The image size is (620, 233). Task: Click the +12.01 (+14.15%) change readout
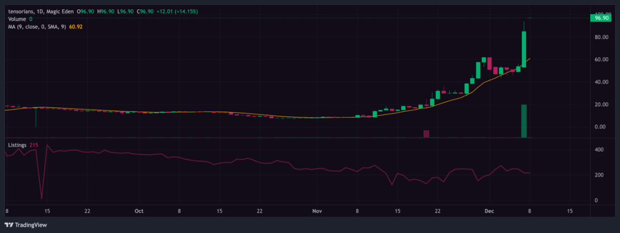(x=177, y=12)
